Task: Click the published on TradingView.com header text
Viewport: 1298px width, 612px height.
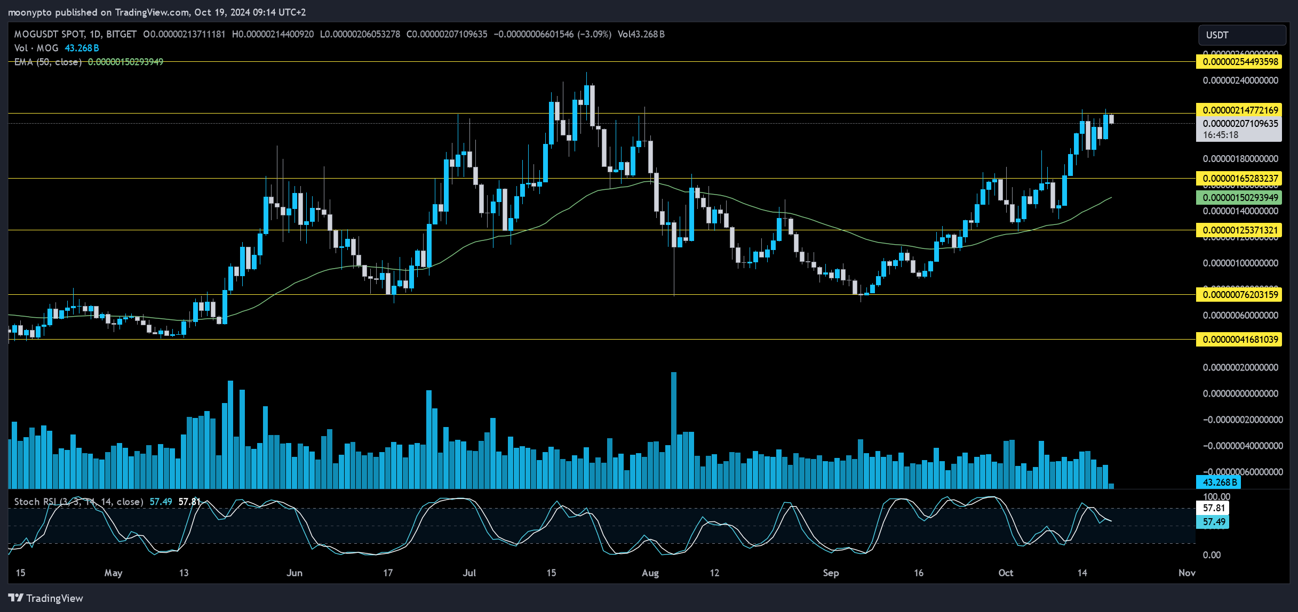Action: coord(122,12)
